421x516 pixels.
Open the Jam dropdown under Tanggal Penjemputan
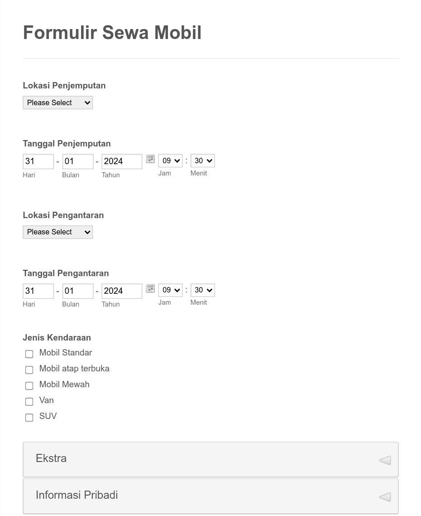(170, 161)
